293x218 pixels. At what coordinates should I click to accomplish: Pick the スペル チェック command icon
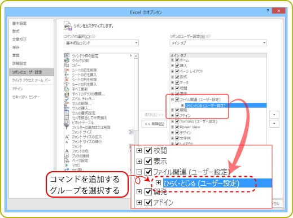[x=67, y=99]
